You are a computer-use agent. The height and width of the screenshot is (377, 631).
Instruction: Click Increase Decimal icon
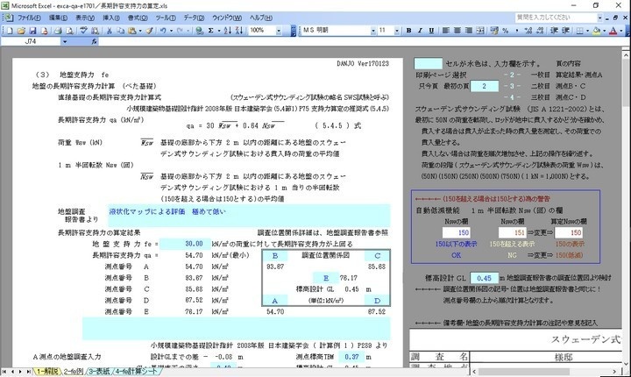click(528, 31)
